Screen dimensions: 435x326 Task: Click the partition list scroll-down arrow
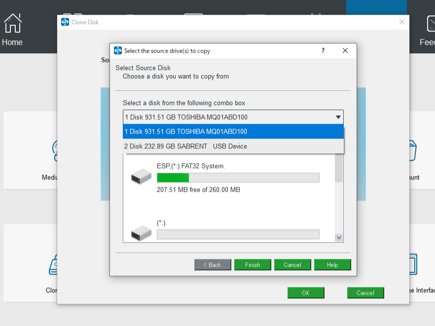point(339,238)
